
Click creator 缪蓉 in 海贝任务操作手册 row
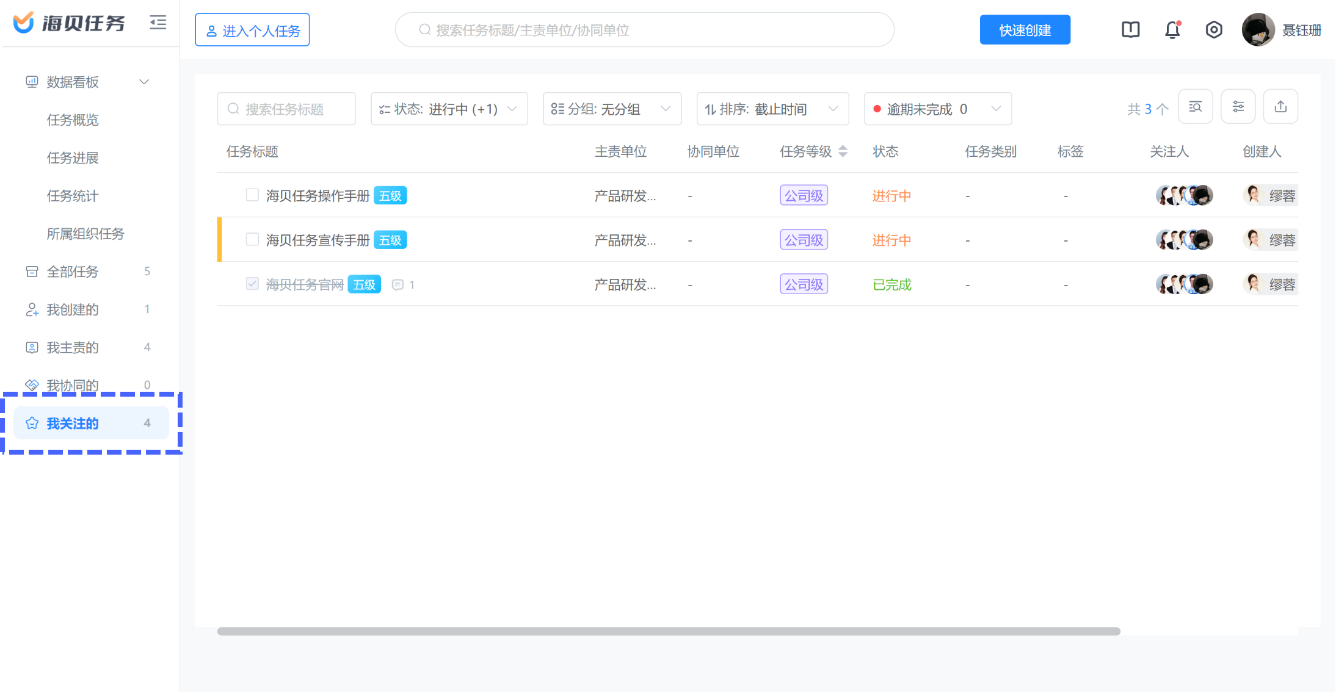click(1270, 195)
